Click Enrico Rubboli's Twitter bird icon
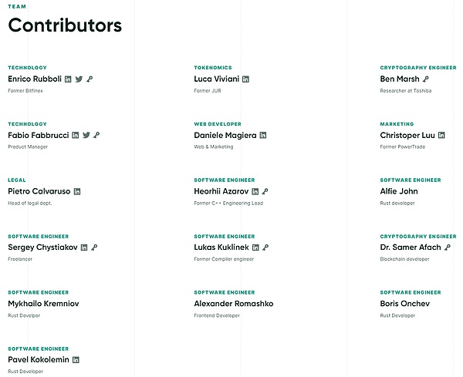Image resolution: width=463 pixels, height=377 pixels. tap(79, 79)
